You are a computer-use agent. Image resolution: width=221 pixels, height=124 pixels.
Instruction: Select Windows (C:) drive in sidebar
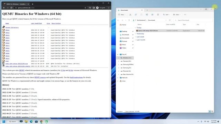(x=125, y=58)
